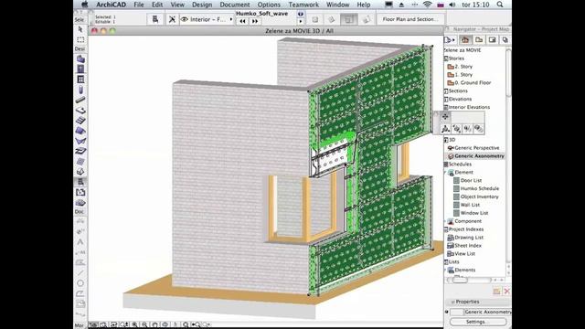The height and width of the screenshot is (329, 585).
Task: Select the Stair tool
Action: 80,121
